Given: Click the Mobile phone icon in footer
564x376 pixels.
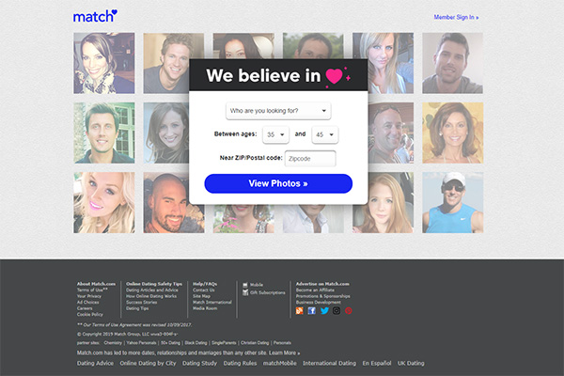Looking at the screenshot, I should (x=245, y=285).
